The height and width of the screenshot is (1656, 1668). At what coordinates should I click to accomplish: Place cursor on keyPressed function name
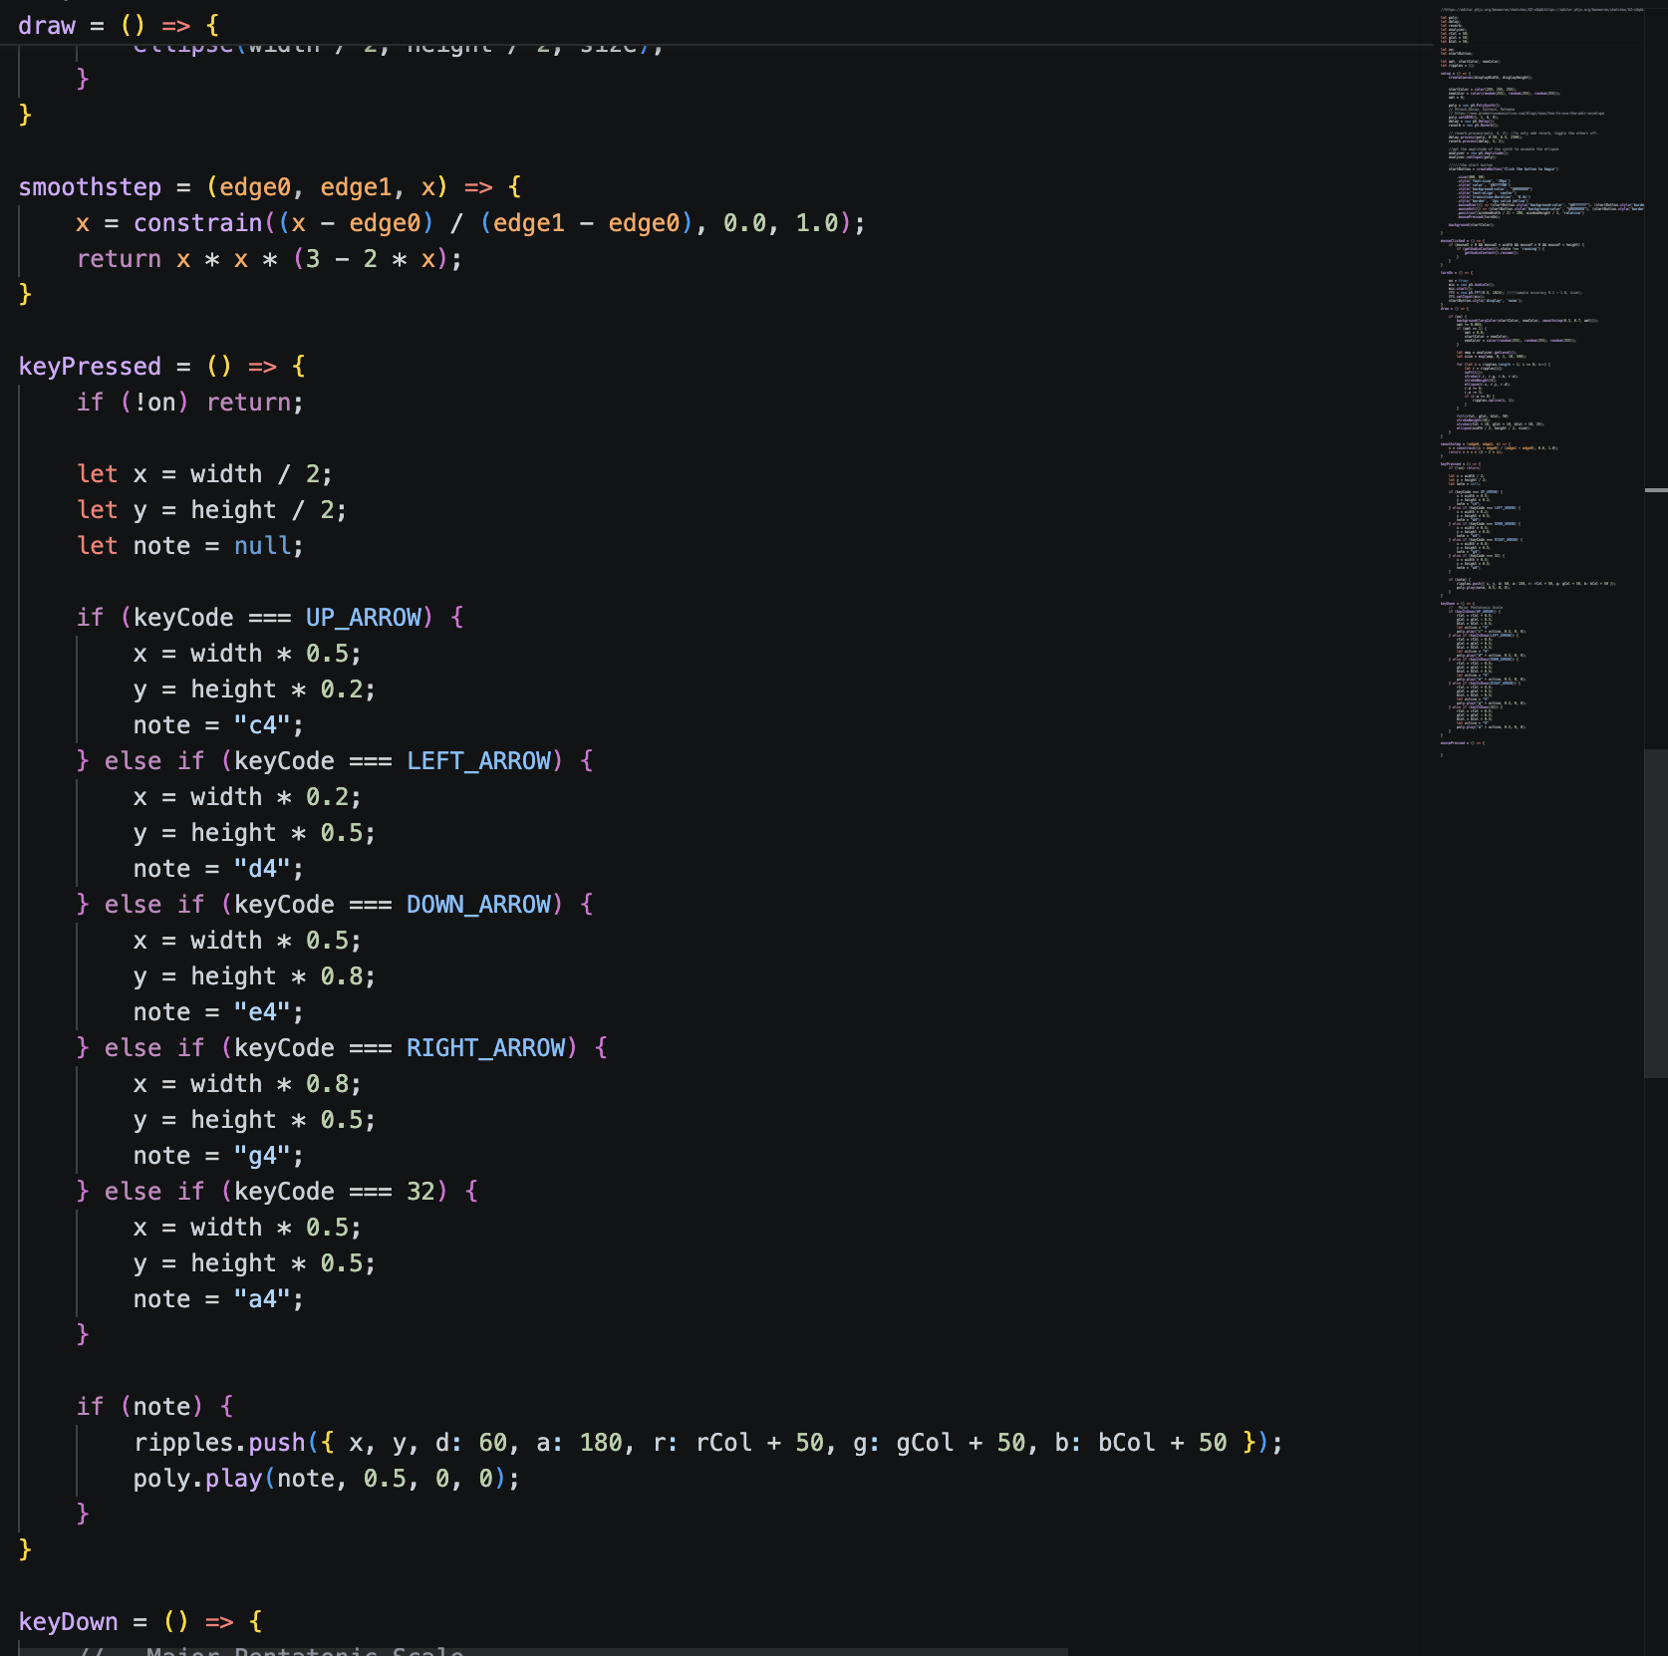point(90,367)
